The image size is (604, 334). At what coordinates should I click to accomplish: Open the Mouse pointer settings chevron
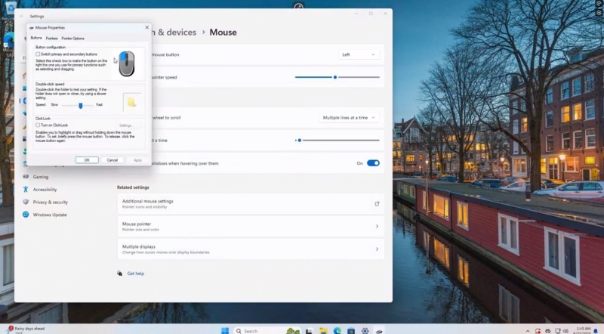pyautogui.click(x=377, y=226)
